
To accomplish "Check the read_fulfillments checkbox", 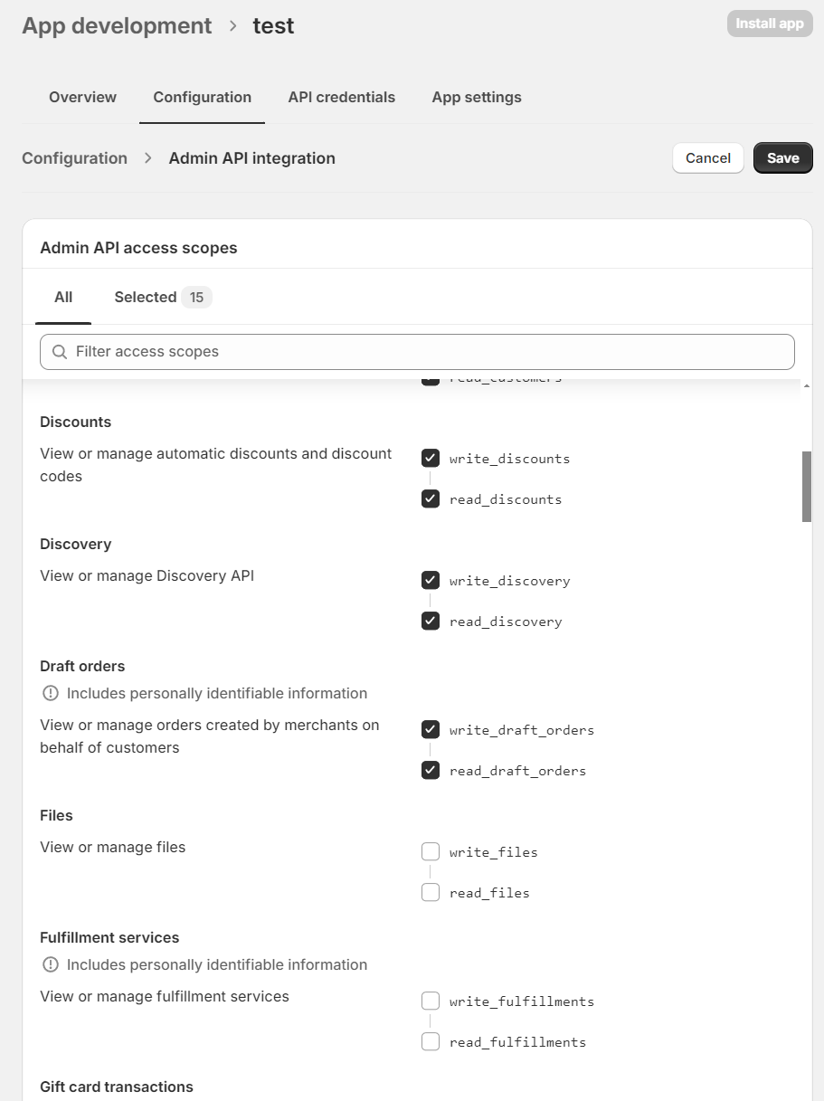I will click(x=431, y=1041).
